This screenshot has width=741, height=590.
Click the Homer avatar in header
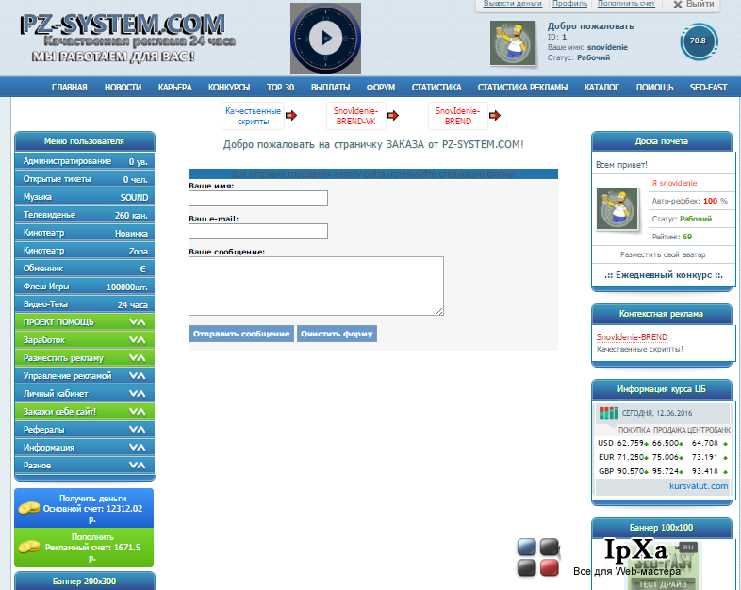[512, 43]
